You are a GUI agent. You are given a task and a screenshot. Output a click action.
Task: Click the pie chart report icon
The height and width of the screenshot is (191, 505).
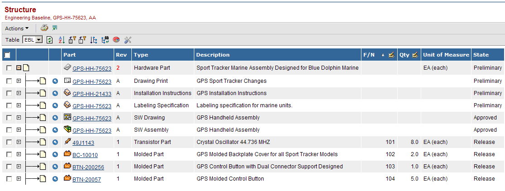(x=116, y=40)
